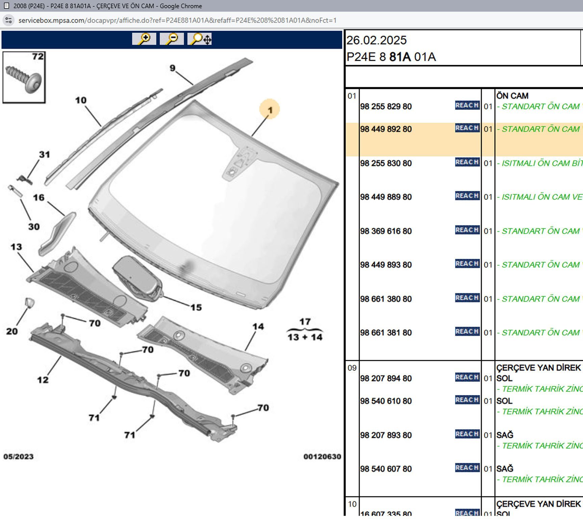Select callout number 15 on the diagram
Screen dimensions: 583x519
(196, 307)
